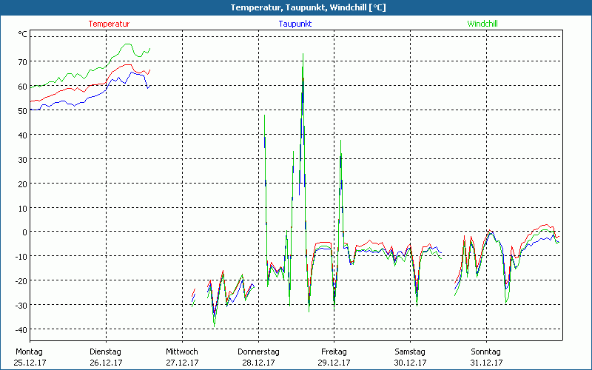The image size is (592, 370).
Task: Select the Mittwoch 27.12.17 date label
Action: point(182,357)
